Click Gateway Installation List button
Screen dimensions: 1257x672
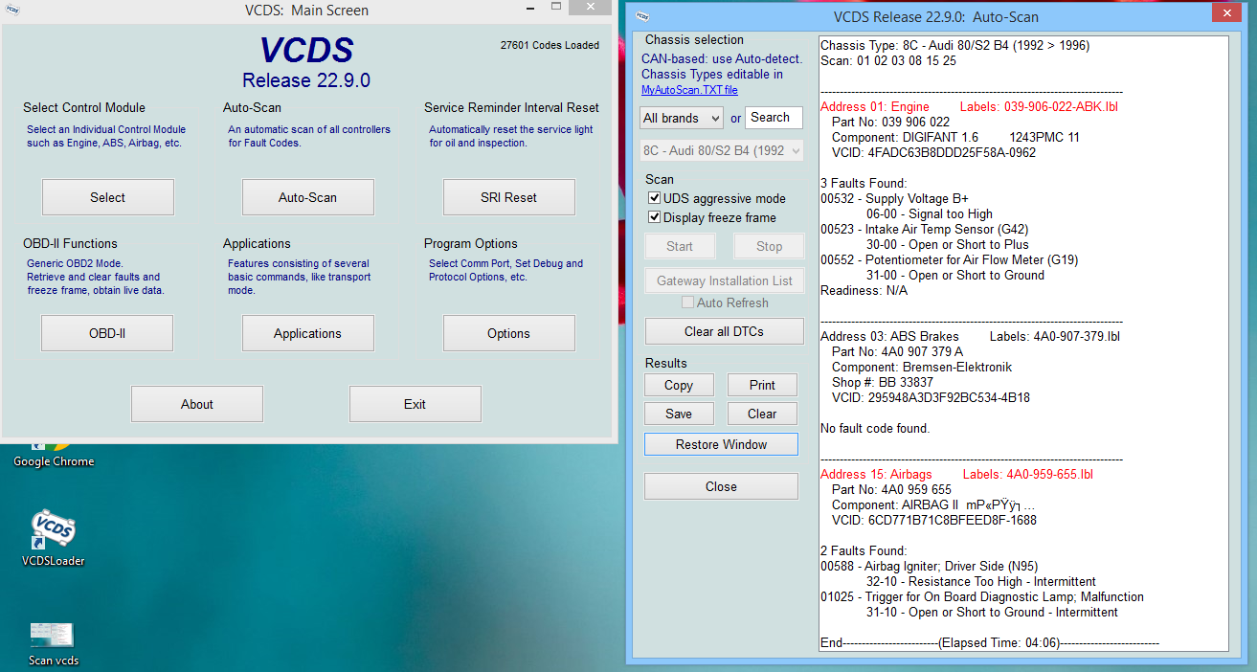click(725, 280)
